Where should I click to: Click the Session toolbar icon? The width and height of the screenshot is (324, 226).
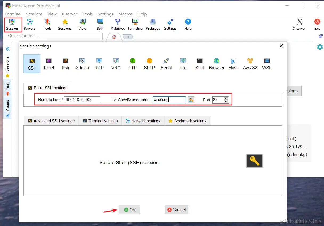(12, 25)
